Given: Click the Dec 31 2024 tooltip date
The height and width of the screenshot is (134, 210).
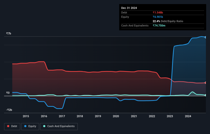Looking at the screenshot, I should (129, 8).
